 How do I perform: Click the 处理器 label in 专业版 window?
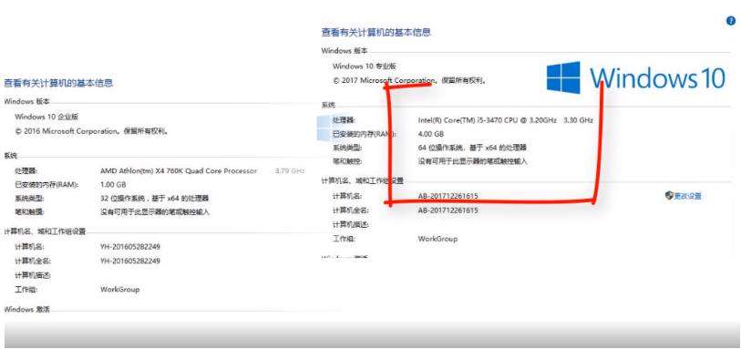[344, 120]
